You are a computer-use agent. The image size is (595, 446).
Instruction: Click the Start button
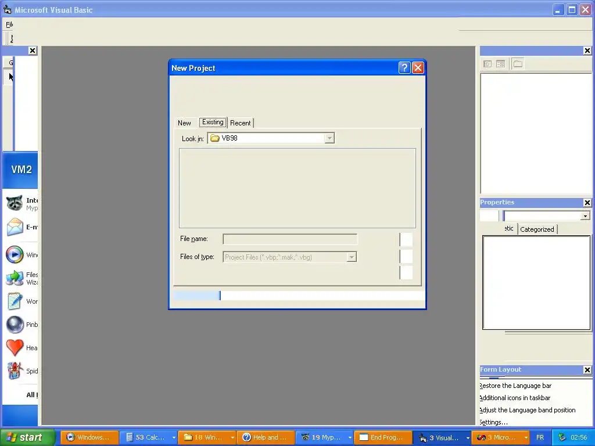pyautogui.click(x=27, y=437)
